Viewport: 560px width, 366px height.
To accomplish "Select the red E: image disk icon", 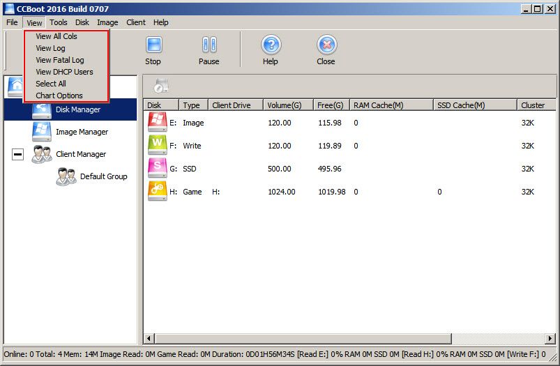I will pyautogui.click(x=158, y=122).
